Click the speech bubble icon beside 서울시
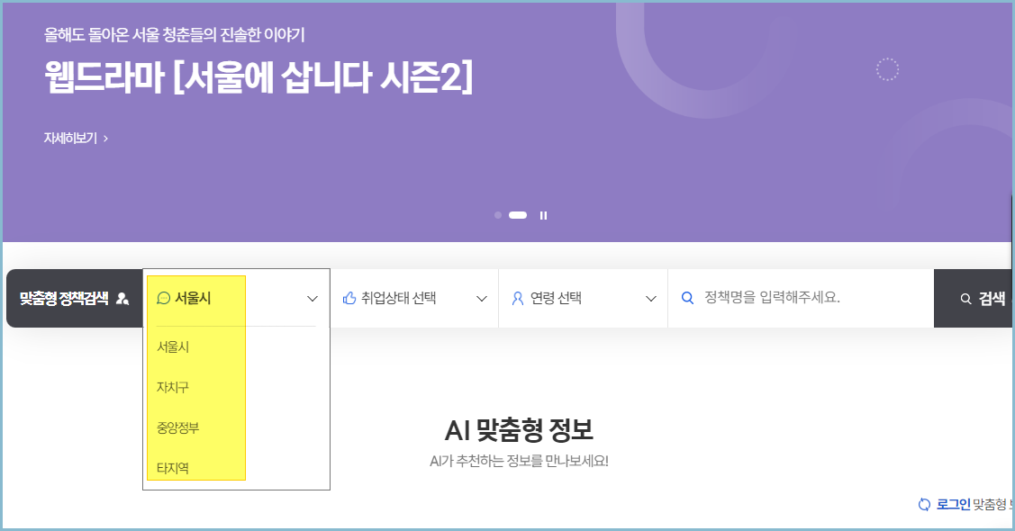Screen dimensions: 1015x531 click(164, 297)
